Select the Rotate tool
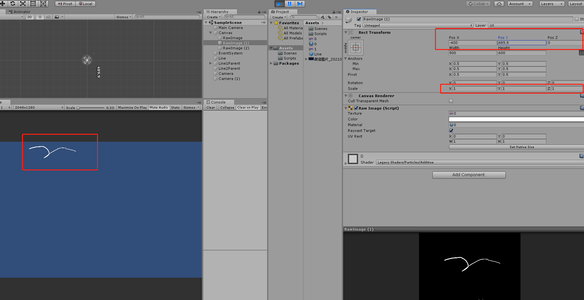Image resolution: width=584 pixels, height=300 pixels. point(13,4)
